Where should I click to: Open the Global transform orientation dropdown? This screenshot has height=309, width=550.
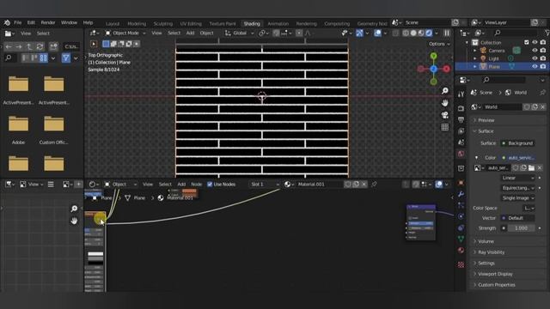239,33
